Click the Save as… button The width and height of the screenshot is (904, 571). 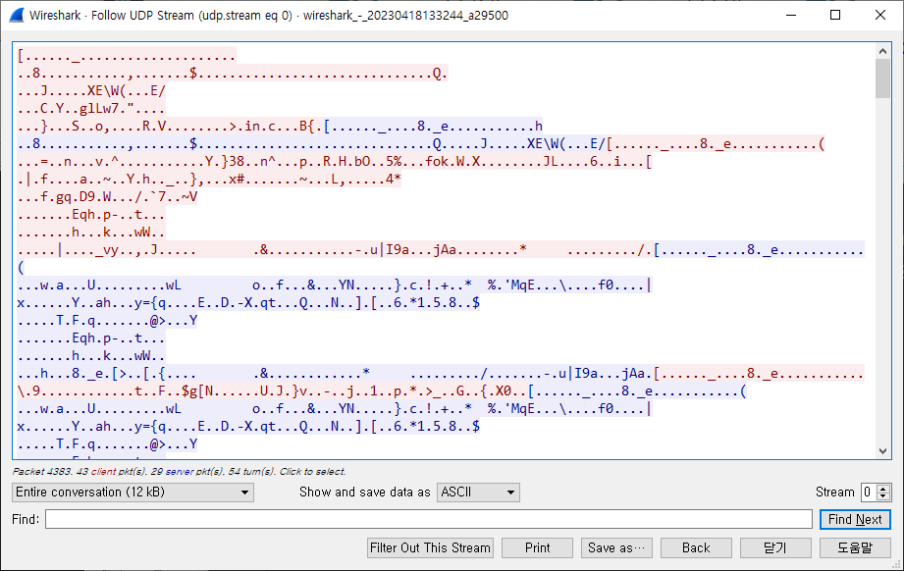[616, 548]
